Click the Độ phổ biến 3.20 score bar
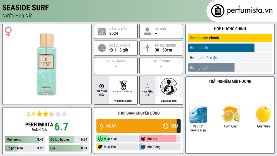This screenshot has width=277, height=156. 25,148
